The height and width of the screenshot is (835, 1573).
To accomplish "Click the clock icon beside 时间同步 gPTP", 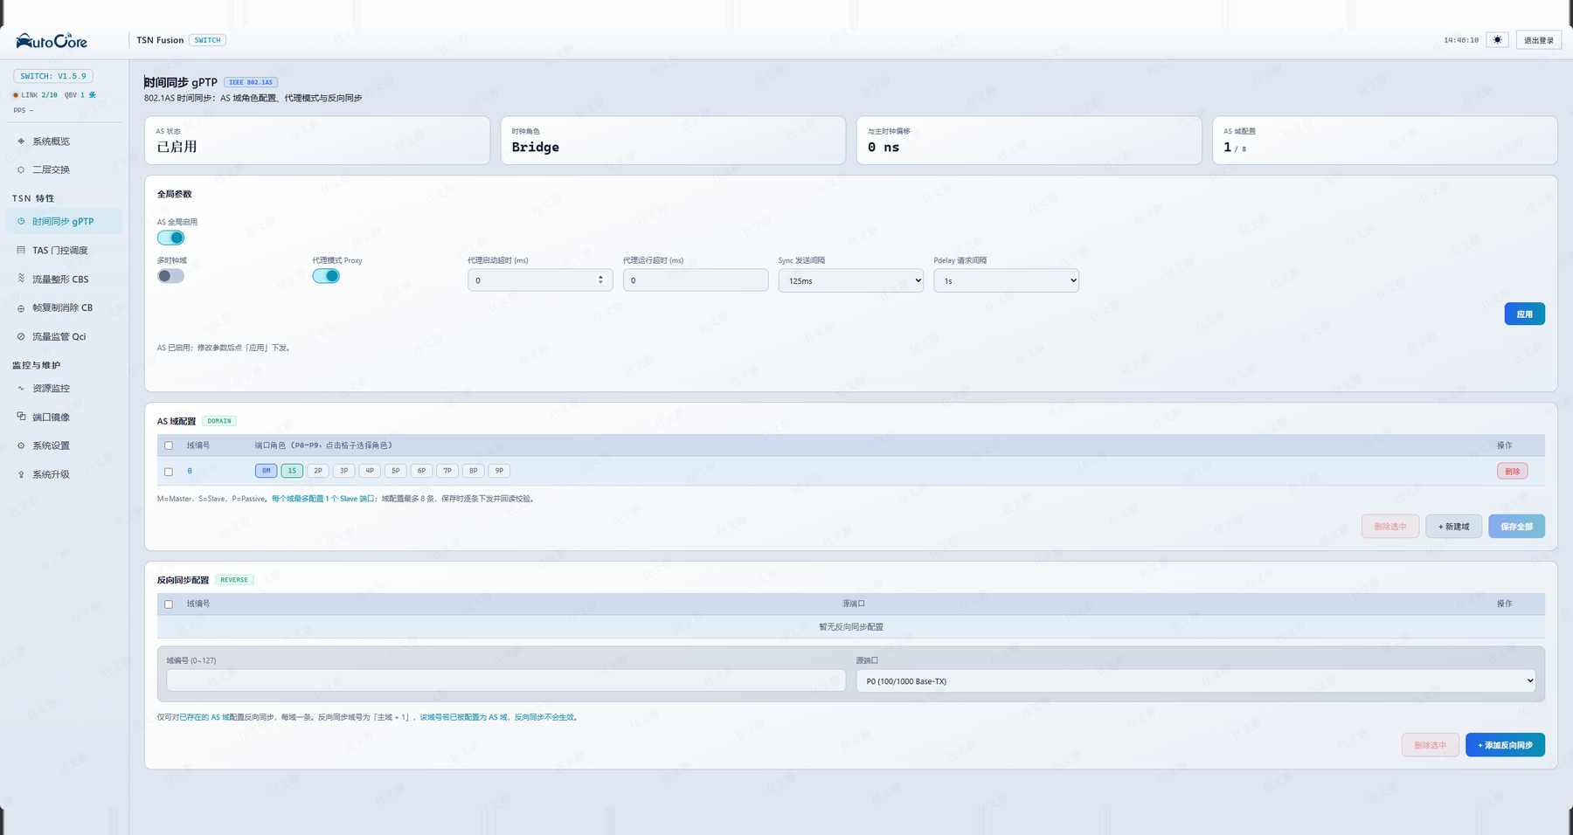I will coord(21,221).
